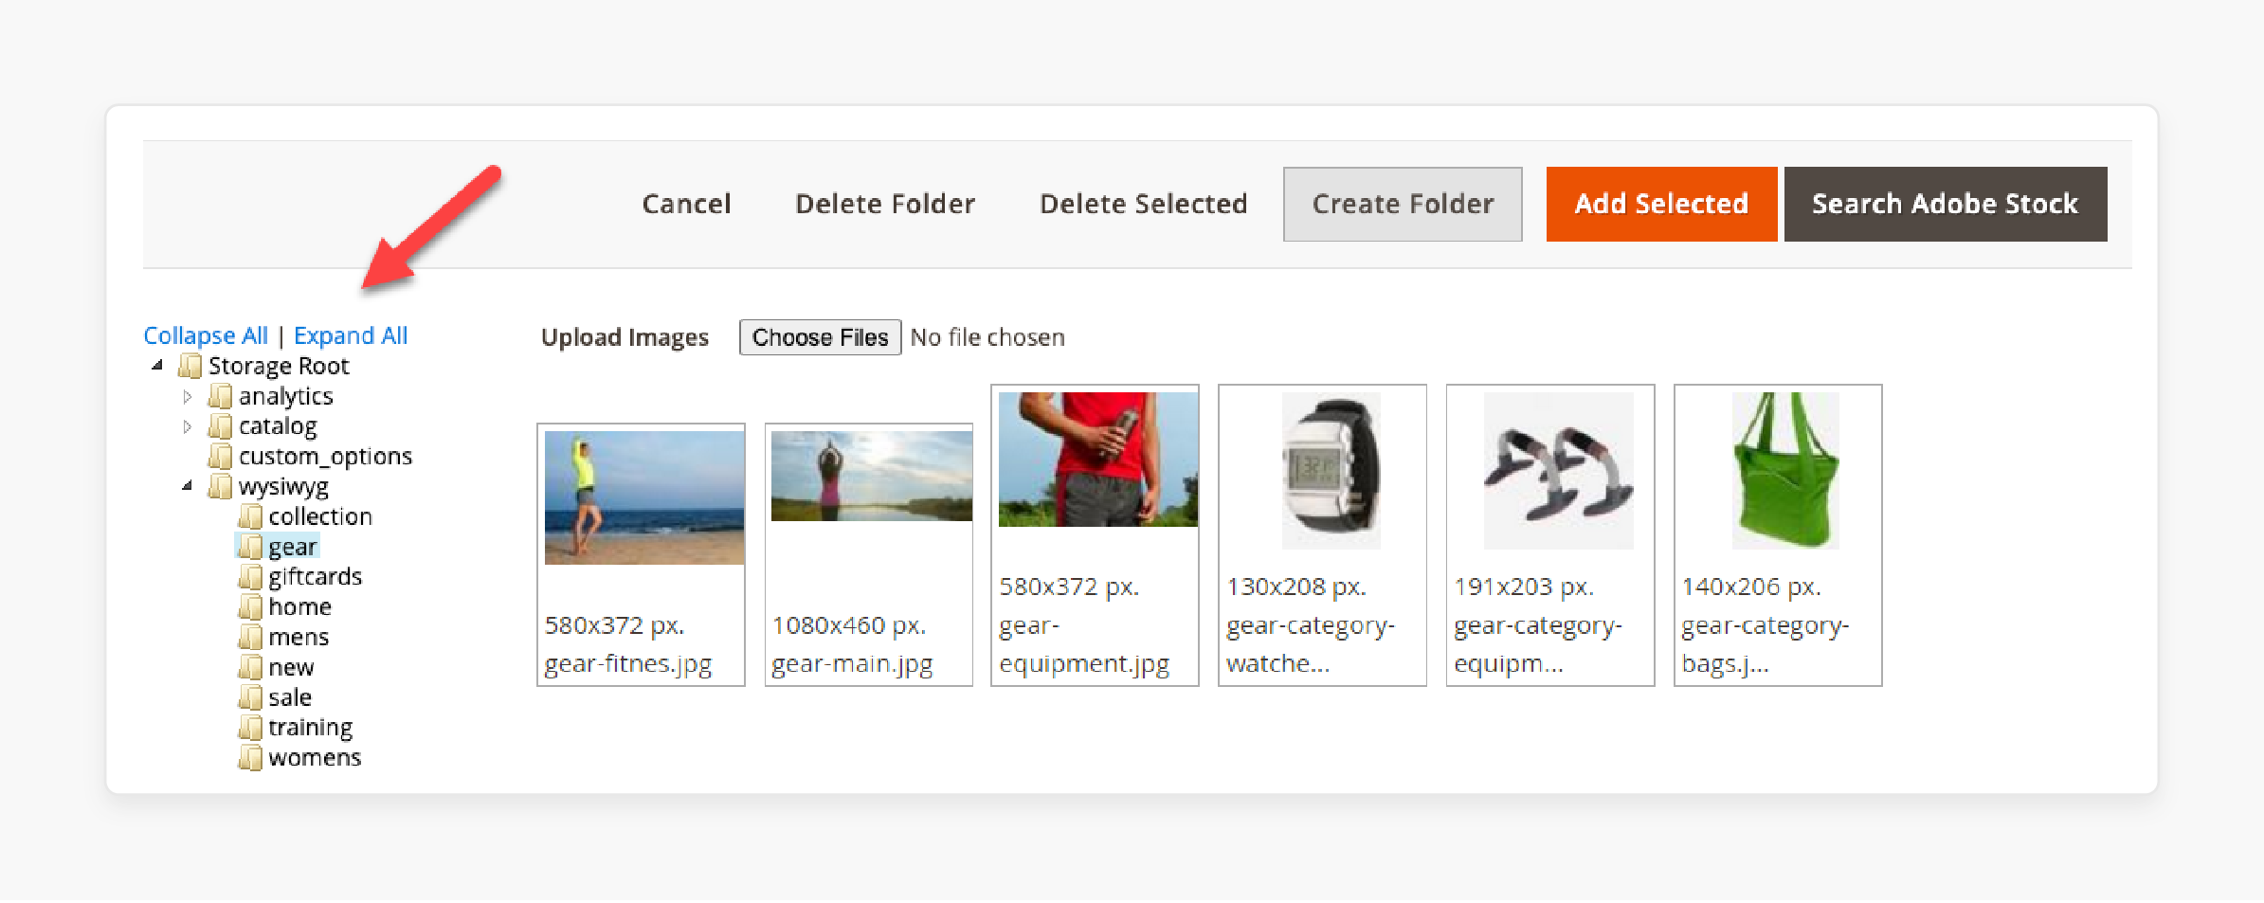Select the analytics folder label
Viewport: 2264px width, 903px height.
[x=286, y=396]
